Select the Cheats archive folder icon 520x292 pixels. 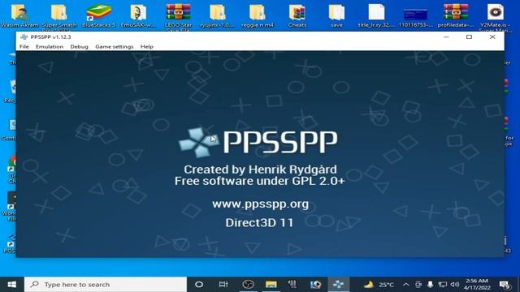[x=297, y=16]
